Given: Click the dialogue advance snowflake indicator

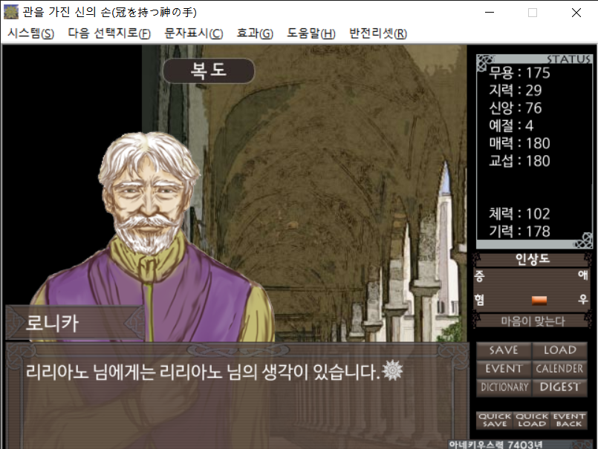Looking at the screenshot, I should tap(392, 370).
